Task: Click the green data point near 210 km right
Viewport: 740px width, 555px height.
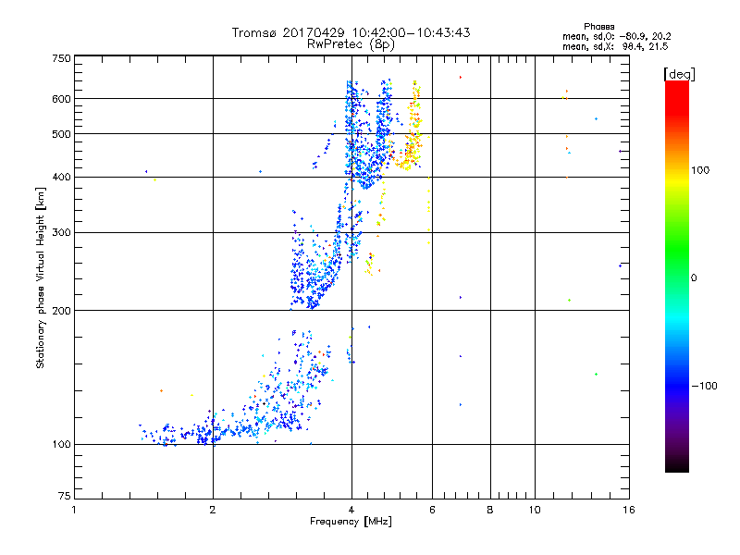Action: (570, 300)
